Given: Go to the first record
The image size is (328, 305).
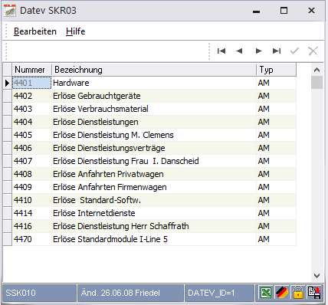Looking at the screenshot, I should coord(221,51).
